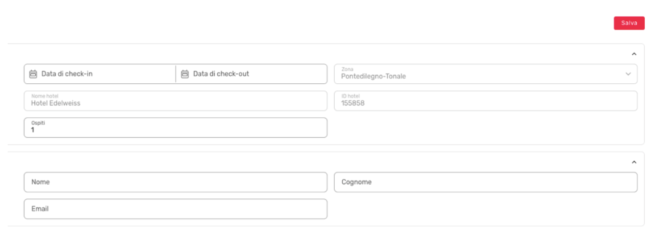Collapse the hotel booking details section

(634, 54)
